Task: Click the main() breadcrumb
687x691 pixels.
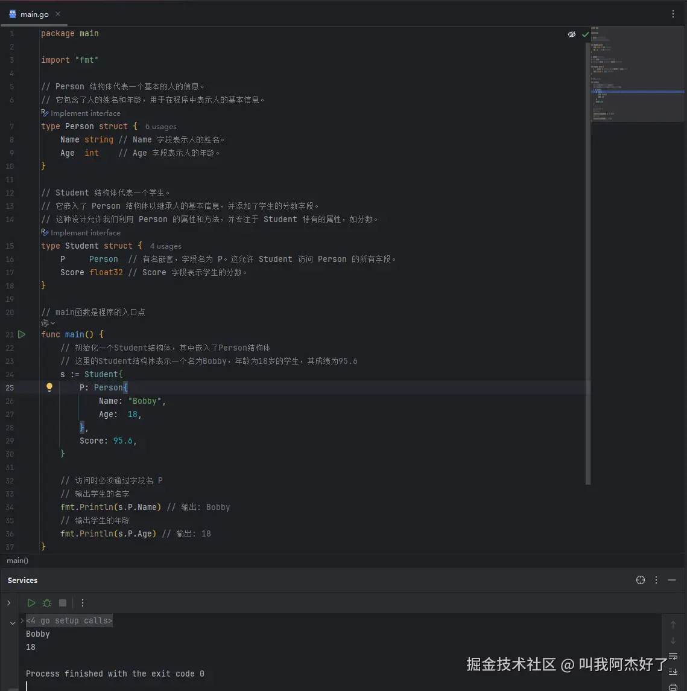Action: (17, 561)
